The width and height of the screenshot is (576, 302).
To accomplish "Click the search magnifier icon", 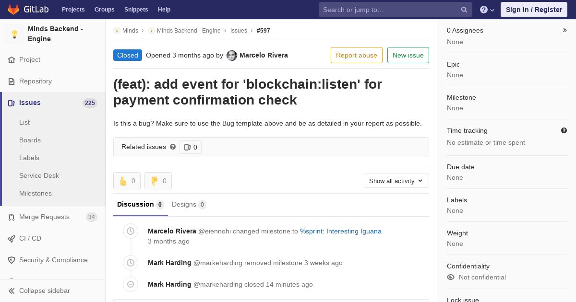I will point(464,10).
